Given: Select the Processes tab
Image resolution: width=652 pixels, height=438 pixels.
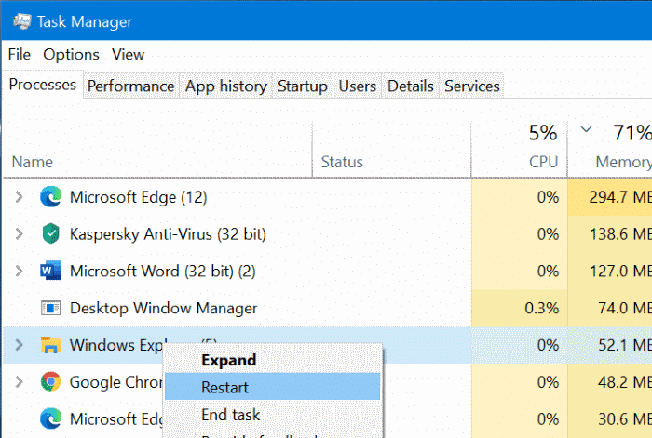Looking at the screenshot, I should pyautogui.click(x=43, y=85).
